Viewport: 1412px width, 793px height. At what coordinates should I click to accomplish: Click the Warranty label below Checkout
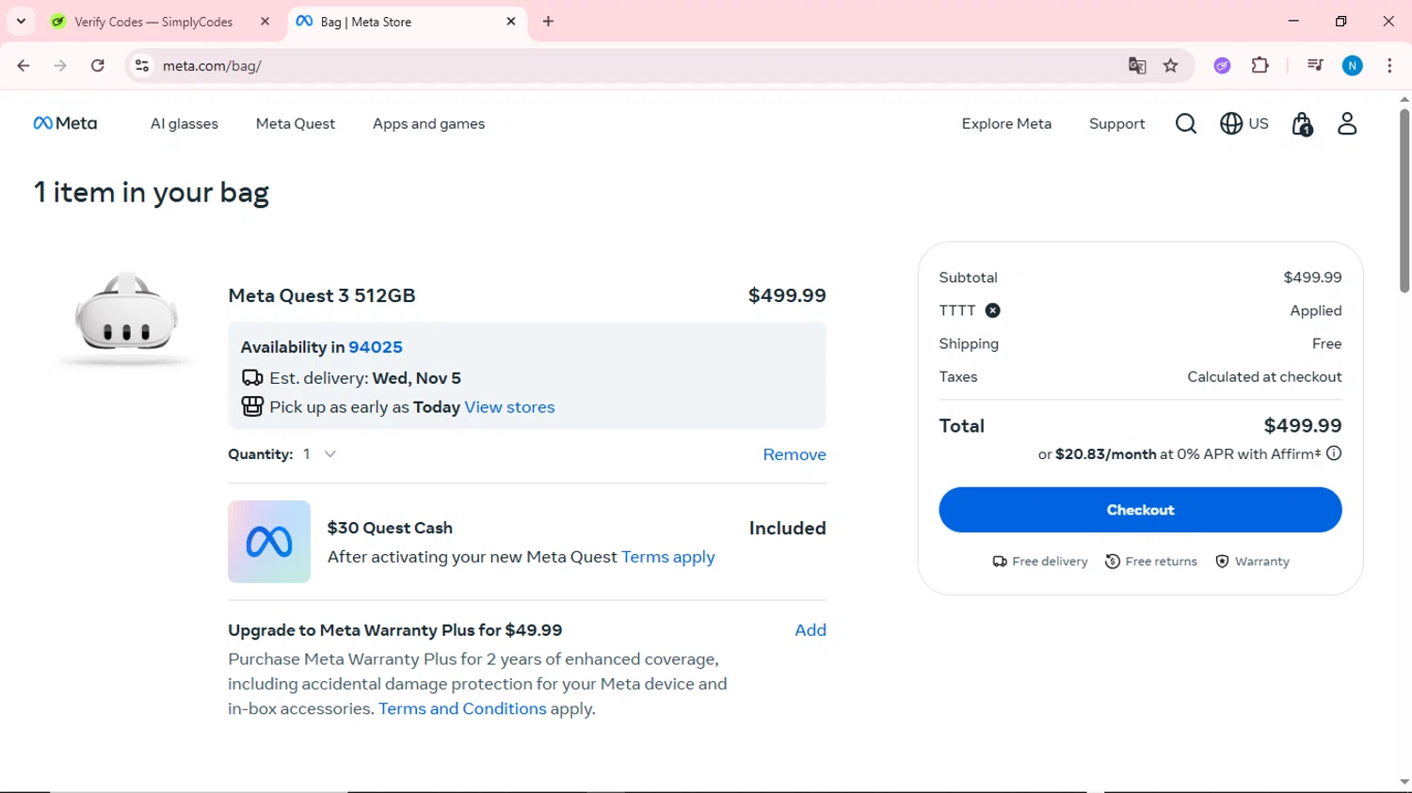(1261, 562)
